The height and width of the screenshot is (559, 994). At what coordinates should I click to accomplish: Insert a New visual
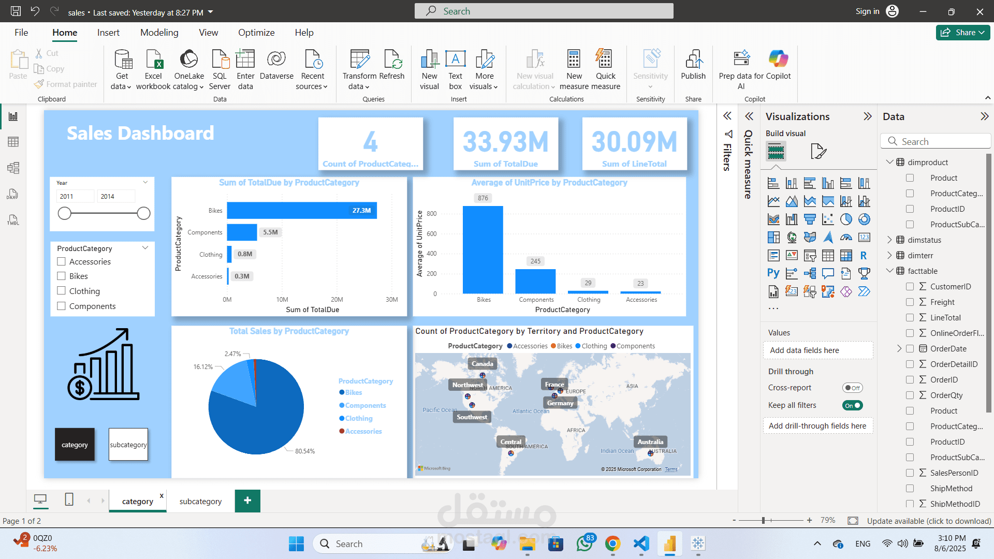(429, 69)
